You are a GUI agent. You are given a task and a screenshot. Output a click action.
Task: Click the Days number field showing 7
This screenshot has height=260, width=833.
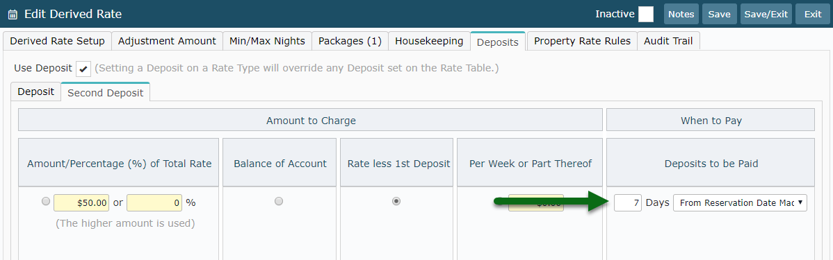[x=628, y=203]
